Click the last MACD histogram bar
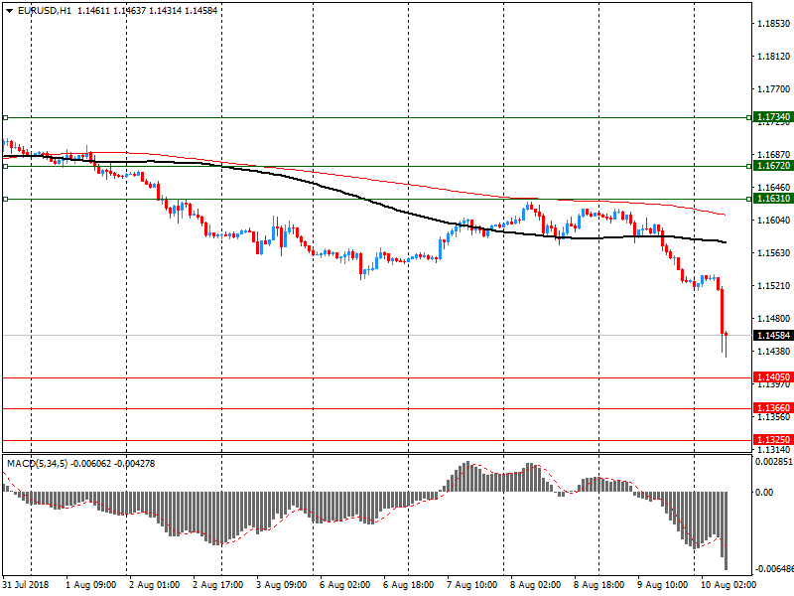The image size is (794, 596). pos(727,530)
